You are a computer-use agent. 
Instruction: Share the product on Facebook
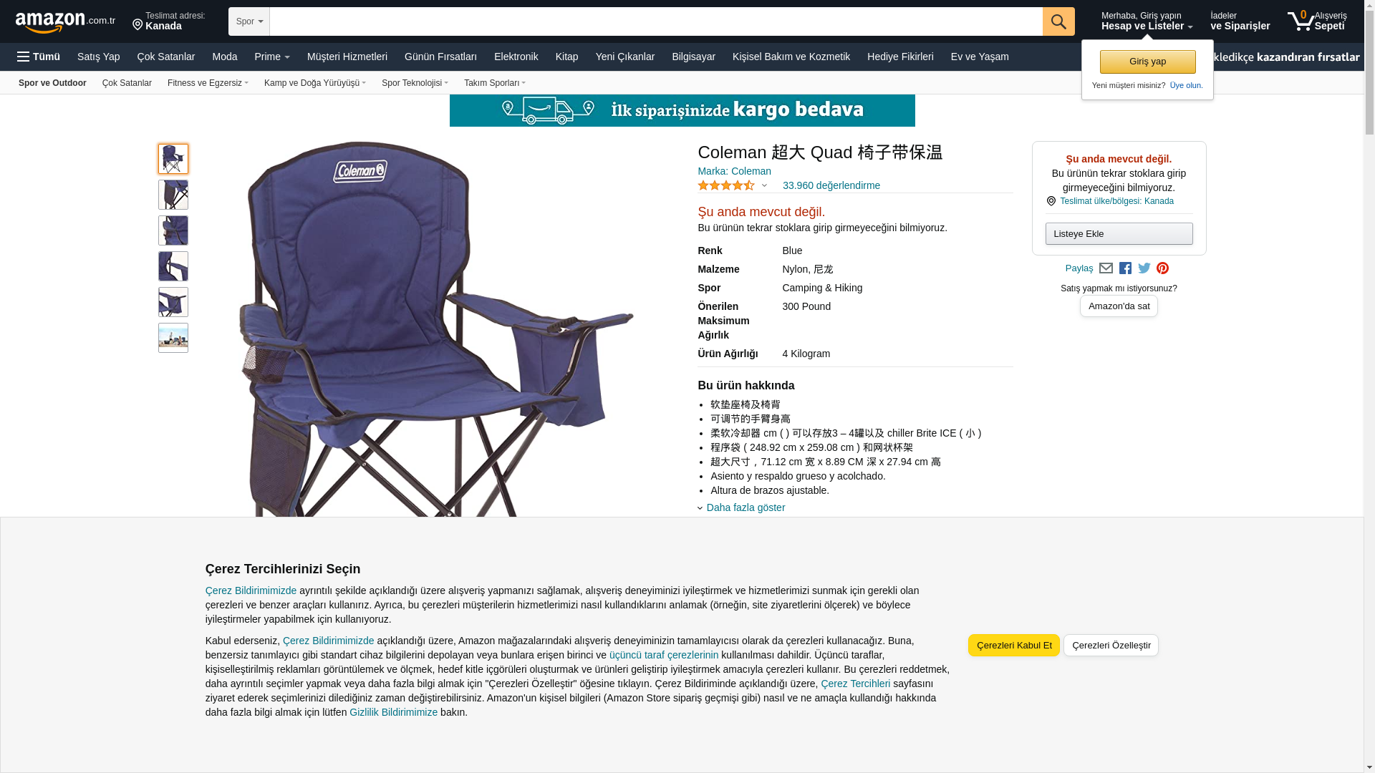[1125, 268]
